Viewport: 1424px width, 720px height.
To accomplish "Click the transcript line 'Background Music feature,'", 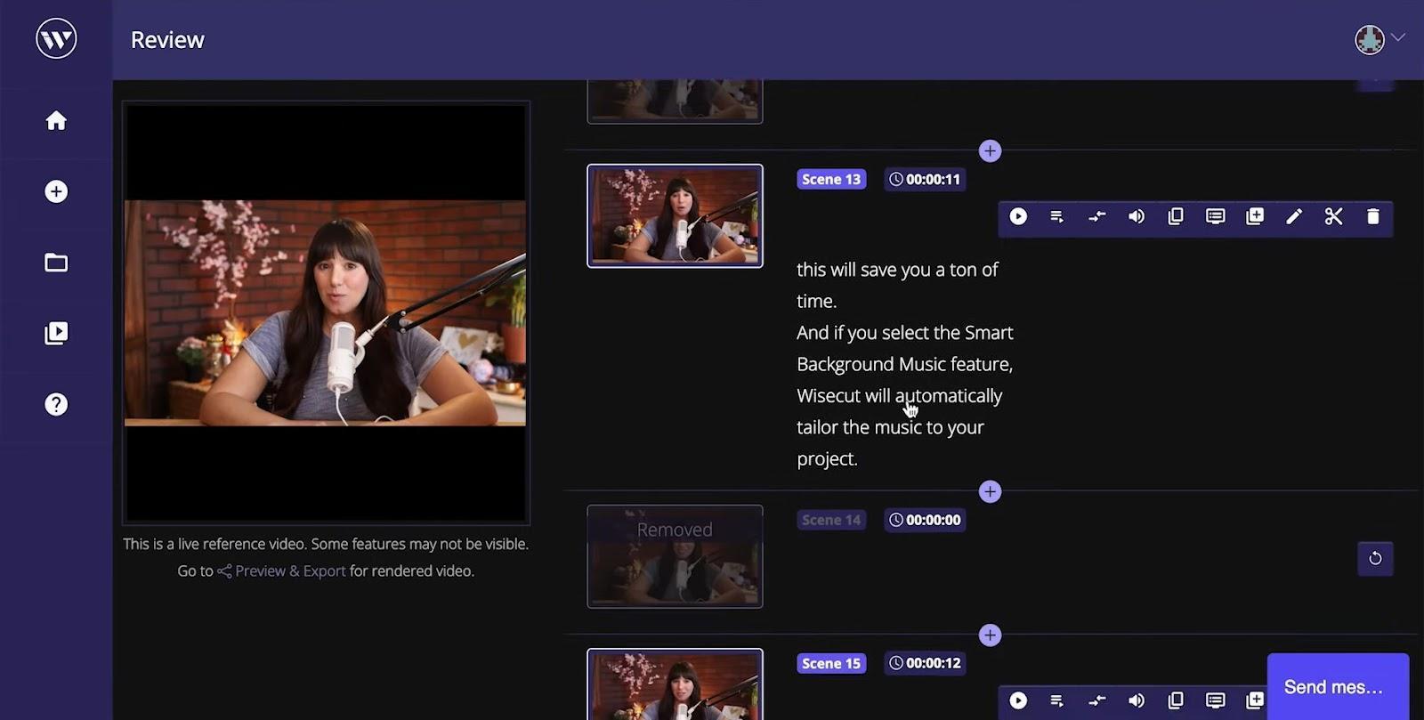I will (x=904, y=364).
